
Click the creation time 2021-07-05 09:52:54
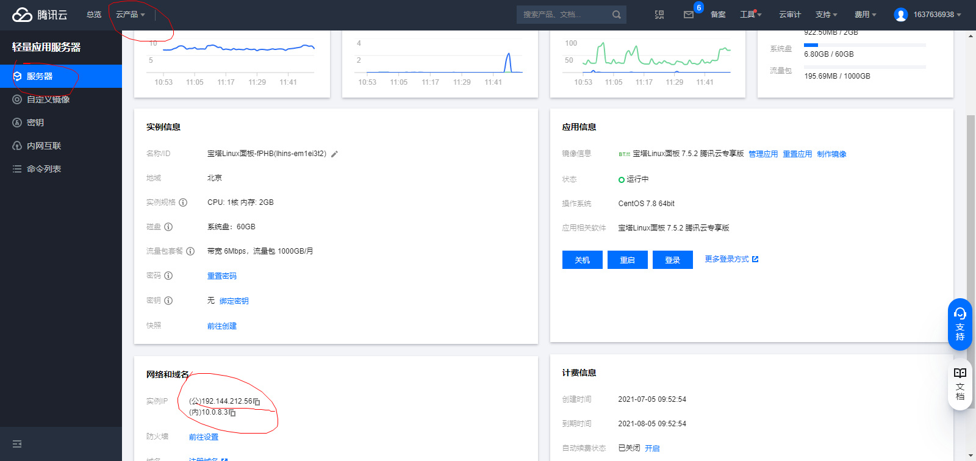point(652,399)
